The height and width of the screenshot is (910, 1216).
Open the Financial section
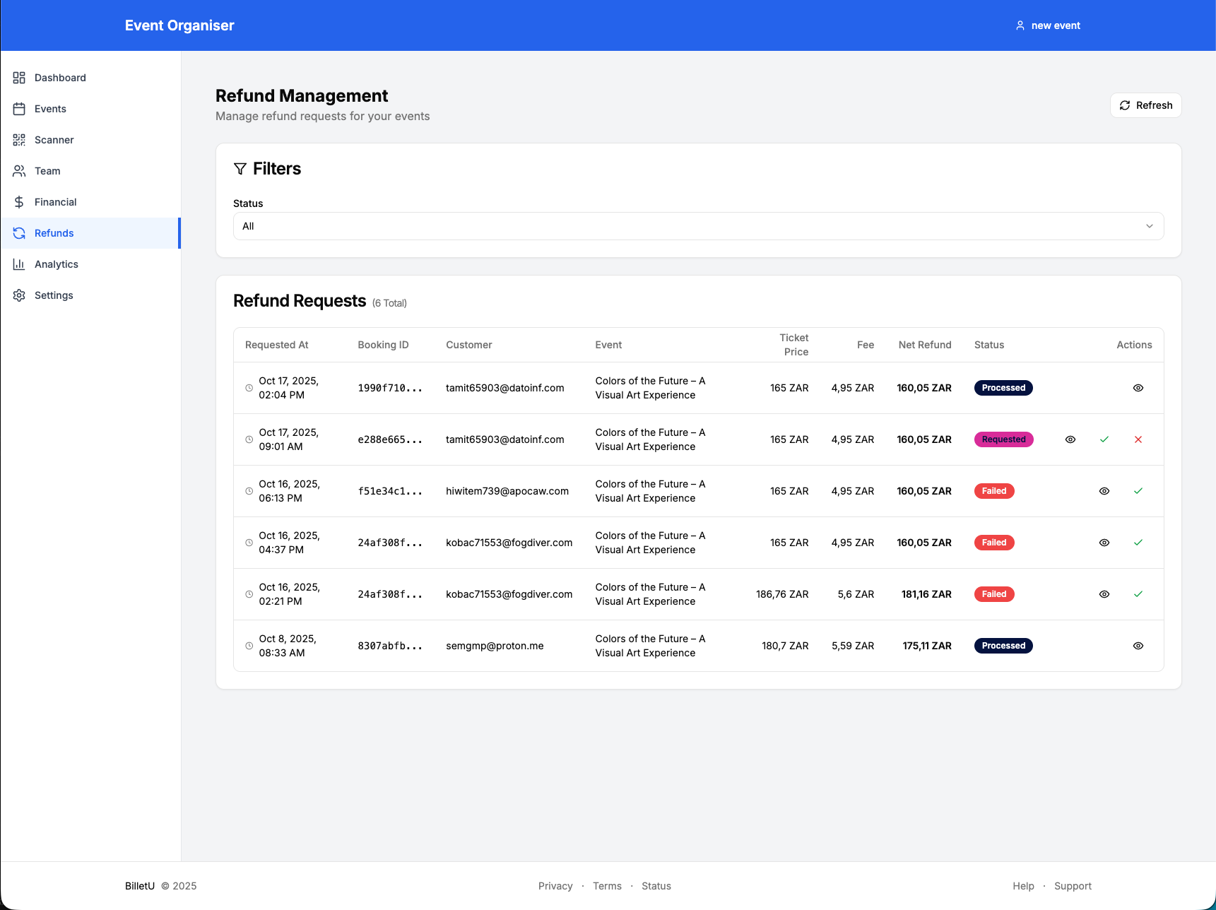click(x=90, y=202)
